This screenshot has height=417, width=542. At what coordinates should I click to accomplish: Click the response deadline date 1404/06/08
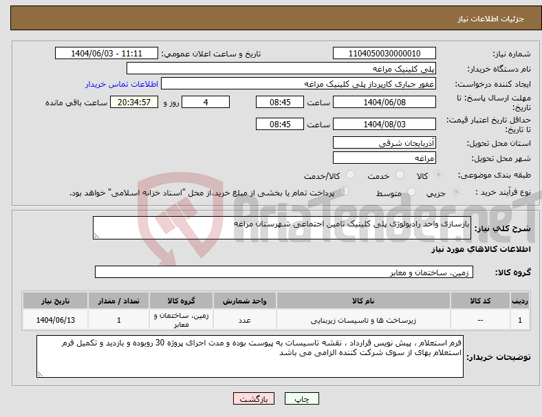[384, 102]
